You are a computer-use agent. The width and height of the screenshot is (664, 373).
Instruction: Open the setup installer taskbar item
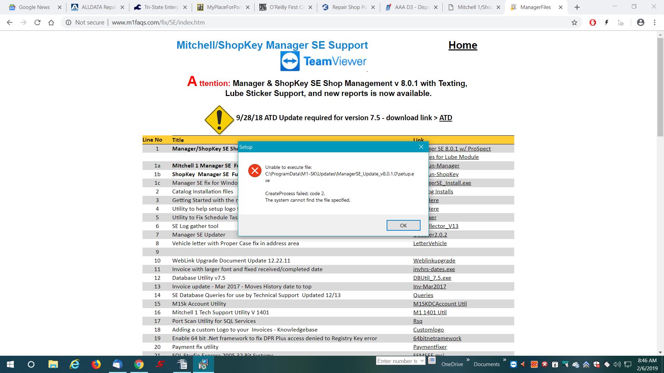click(203, 364)
